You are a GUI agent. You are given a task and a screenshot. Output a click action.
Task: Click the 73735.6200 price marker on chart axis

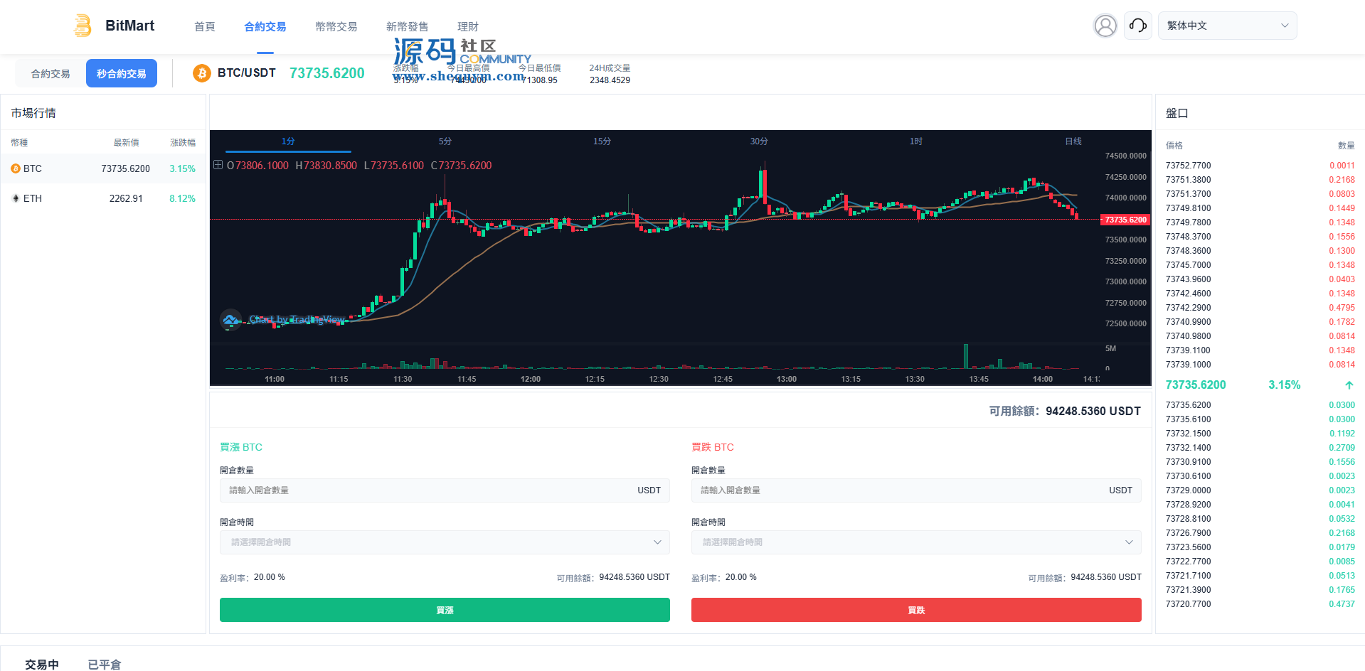click(1125, 220)
